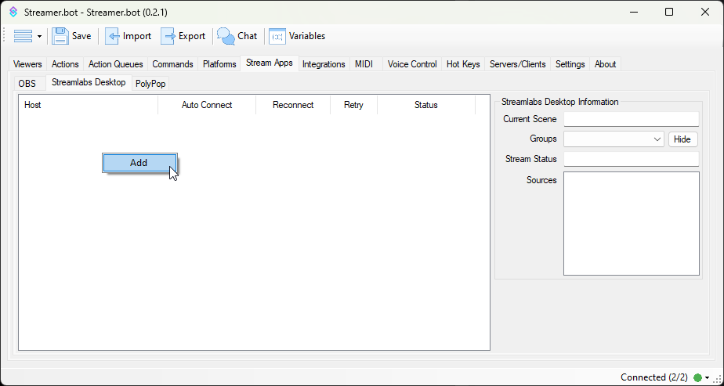
Task: Click the Streamer.bot logo in title bar
Action: click(x=13, y=12)
